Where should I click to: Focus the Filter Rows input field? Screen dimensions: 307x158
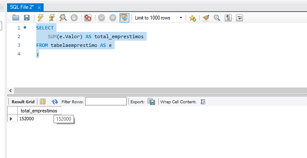click(106, 102)
